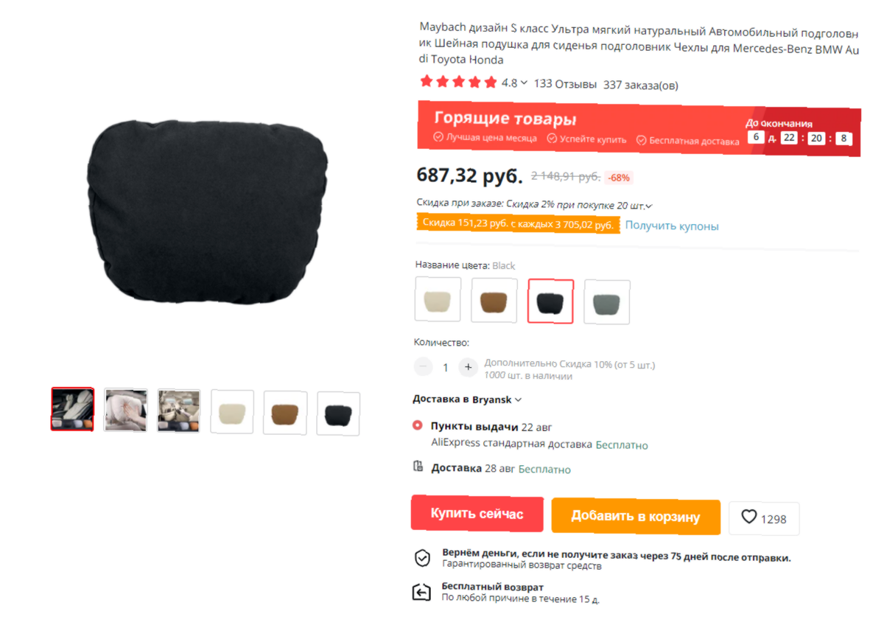Select the gray color swatch
The height and width of the screenshot is (642, 884).
click(607, 302)
